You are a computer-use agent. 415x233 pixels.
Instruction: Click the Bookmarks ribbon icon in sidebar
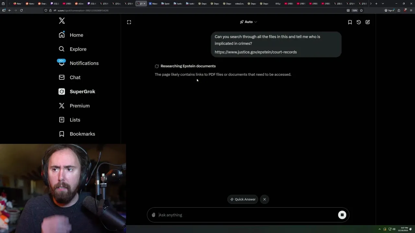pyautogui.click(x=62, y=134)
